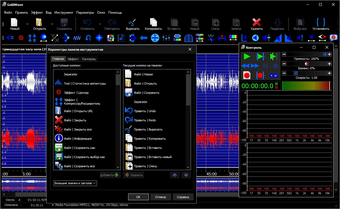Click record selection button with blue braces
340x209 pixels.
pyautogui.click(x=260, y=75)
